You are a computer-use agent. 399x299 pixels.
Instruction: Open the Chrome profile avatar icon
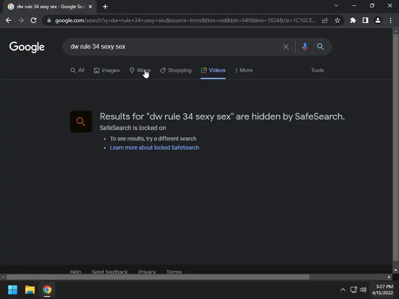pyautogui.click(x=378, y=20)
